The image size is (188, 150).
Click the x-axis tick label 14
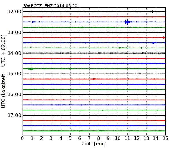(x=156, y=138)
